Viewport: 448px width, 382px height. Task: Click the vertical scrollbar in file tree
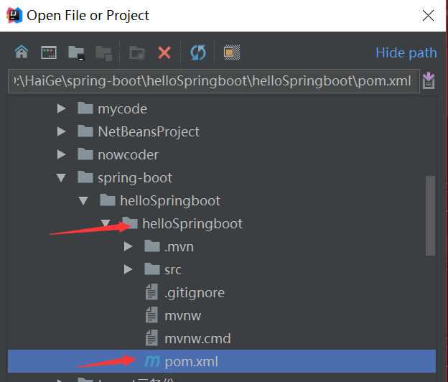(x=430, y=215)
